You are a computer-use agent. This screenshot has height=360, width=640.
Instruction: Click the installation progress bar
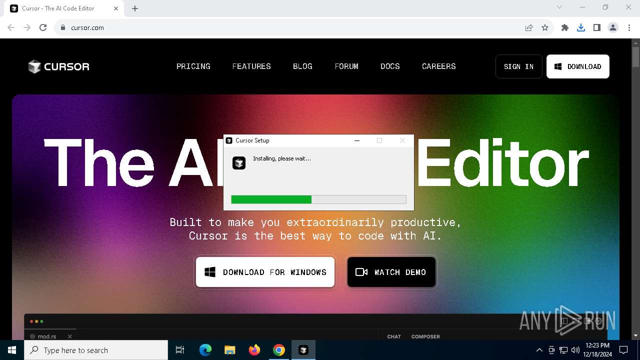[x=318, y=199]
